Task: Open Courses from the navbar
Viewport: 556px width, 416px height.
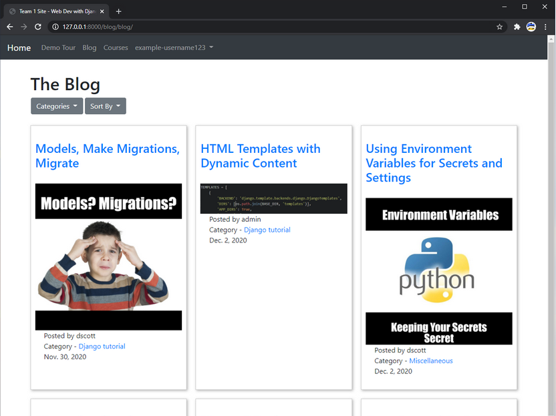Action: click(x=116, y=48)
